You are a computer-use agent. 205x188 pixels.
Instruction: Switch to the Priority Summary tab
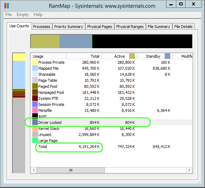coord(69,27)
